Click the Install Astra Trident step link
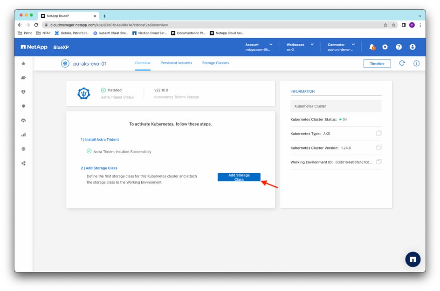 (100, 140)
